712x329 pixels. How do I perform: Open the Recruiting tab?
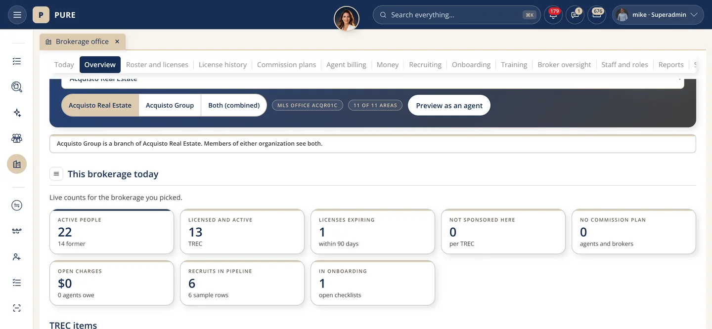click(x=425, y=65)
